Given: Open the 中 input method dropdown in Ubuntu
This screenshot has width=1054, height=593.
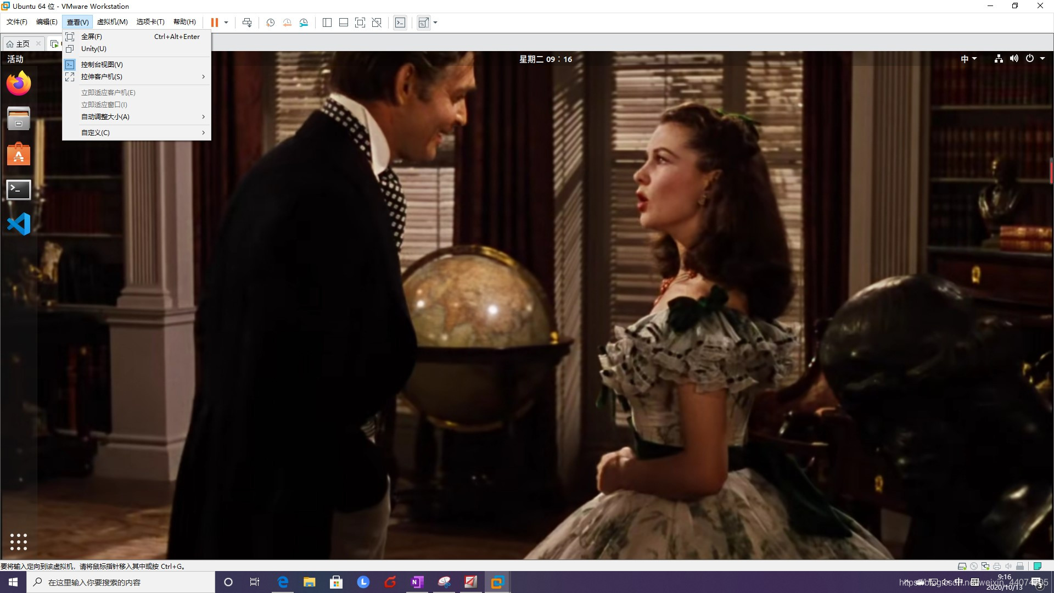Looking at the screenshot, I should coord(969,59).
